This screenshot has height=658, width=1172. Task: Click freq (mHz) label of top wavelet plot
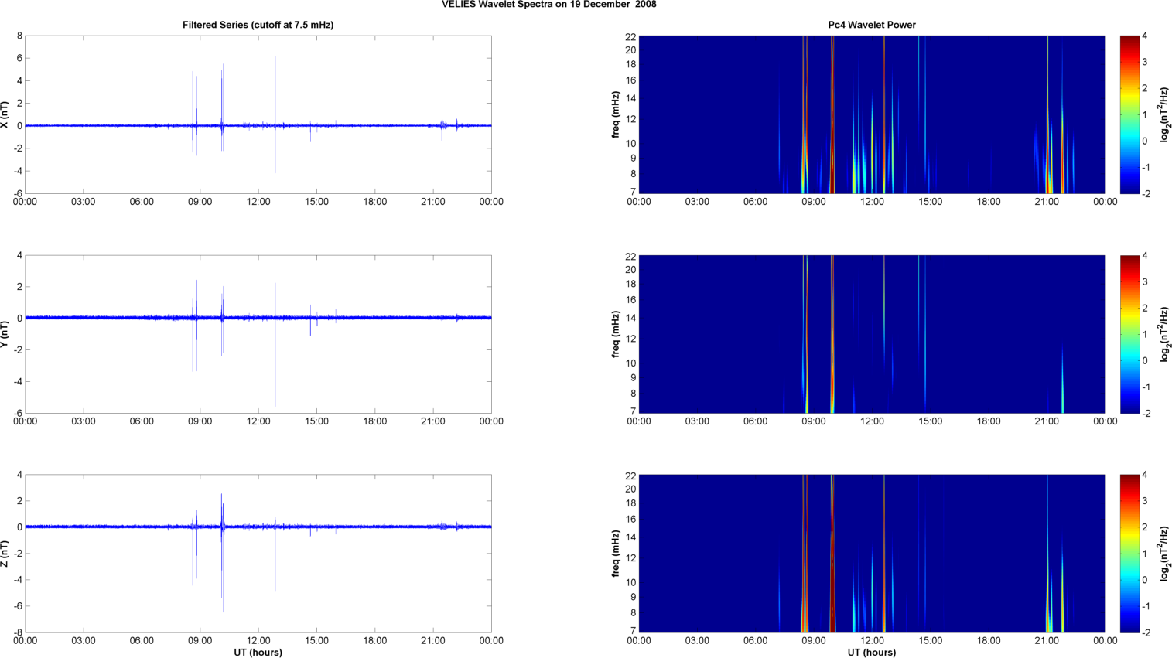click(x=616, y=114)
